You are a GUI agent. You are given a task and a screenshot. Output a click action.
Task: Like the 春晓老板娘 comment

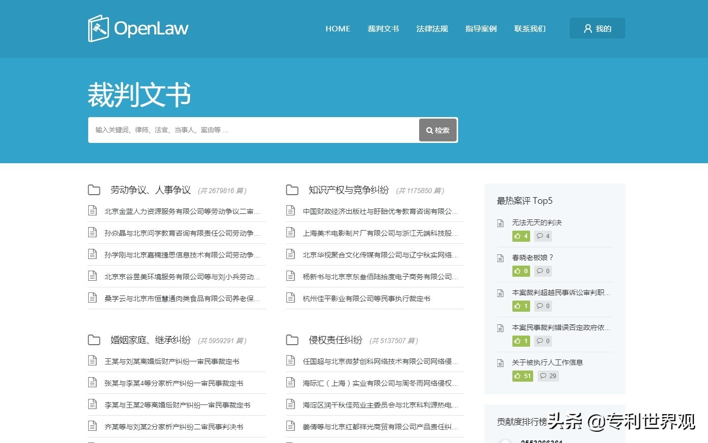coord(521,271)
